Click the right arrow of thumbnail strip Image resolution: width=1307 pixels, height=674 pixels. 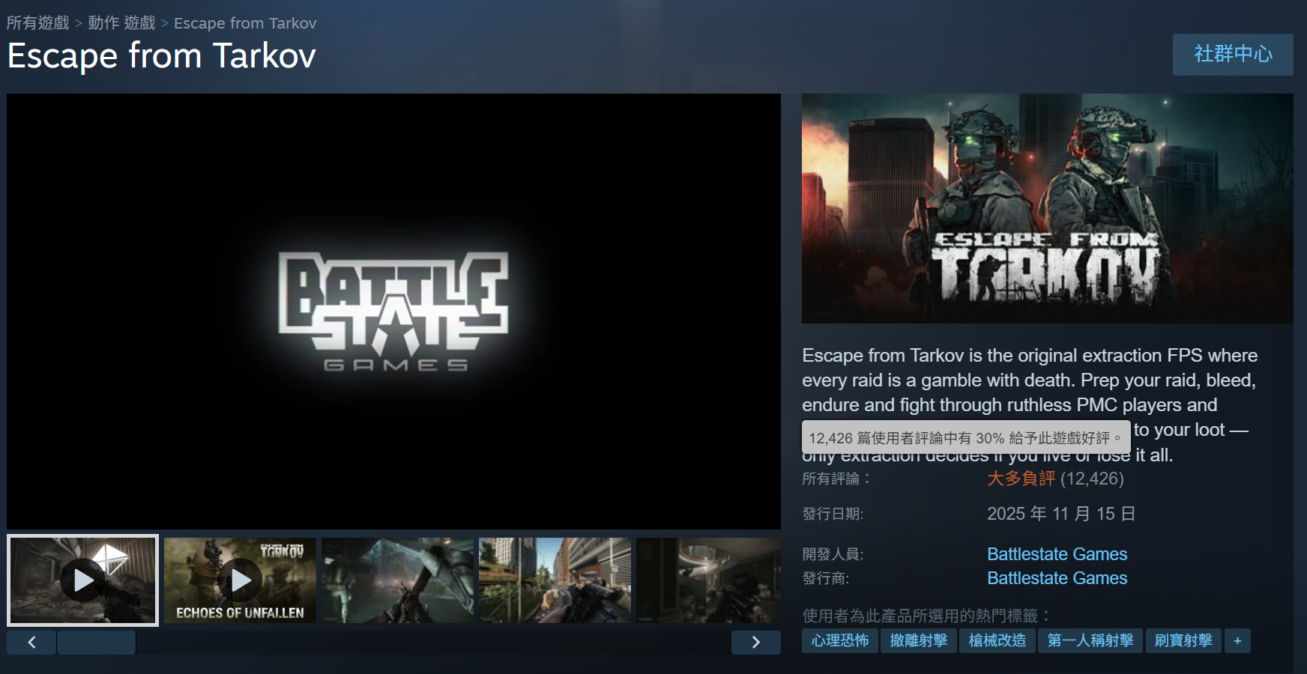(755, 642)
